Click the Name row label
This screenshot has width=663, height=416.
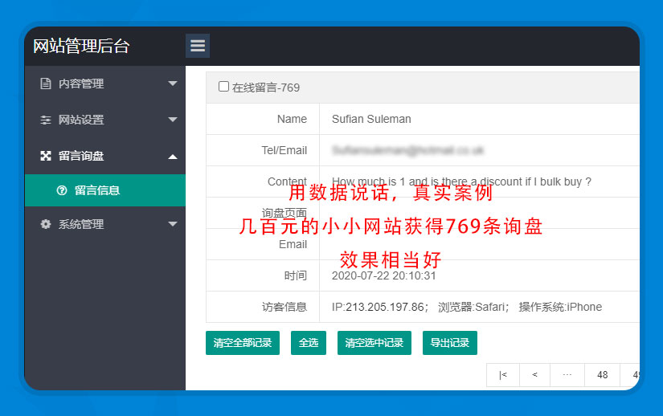point(292,119)
